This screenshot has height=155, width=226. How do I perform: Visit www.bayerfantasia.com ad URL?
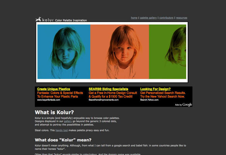pyautogui.click(x=49, y=100)
